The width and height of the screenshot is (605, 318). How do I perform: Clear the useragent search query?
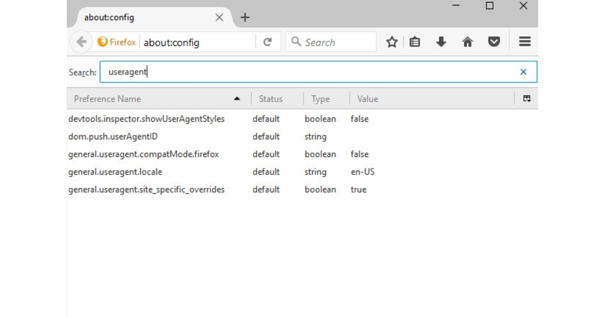click(523, 72)
